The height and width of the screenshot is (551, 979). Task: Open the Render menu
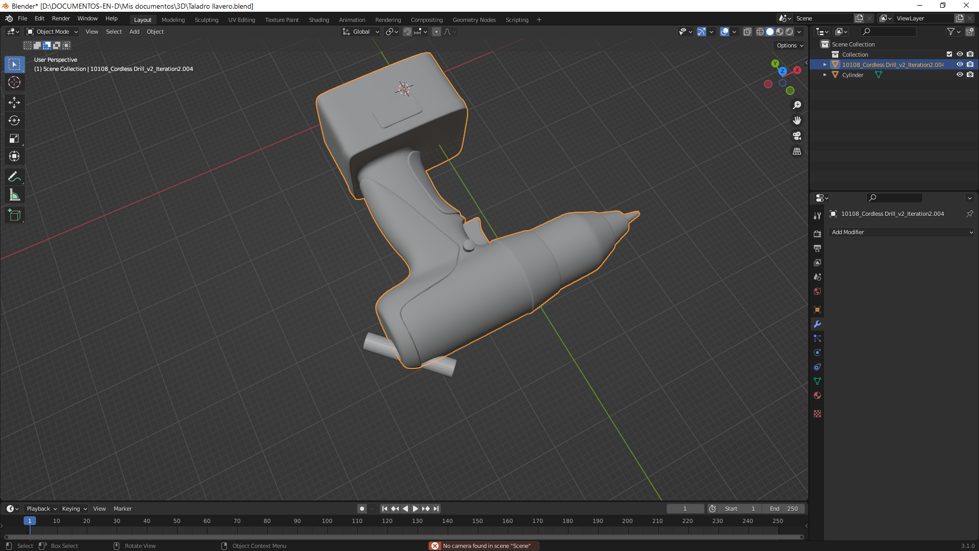(x=61, y=18)
